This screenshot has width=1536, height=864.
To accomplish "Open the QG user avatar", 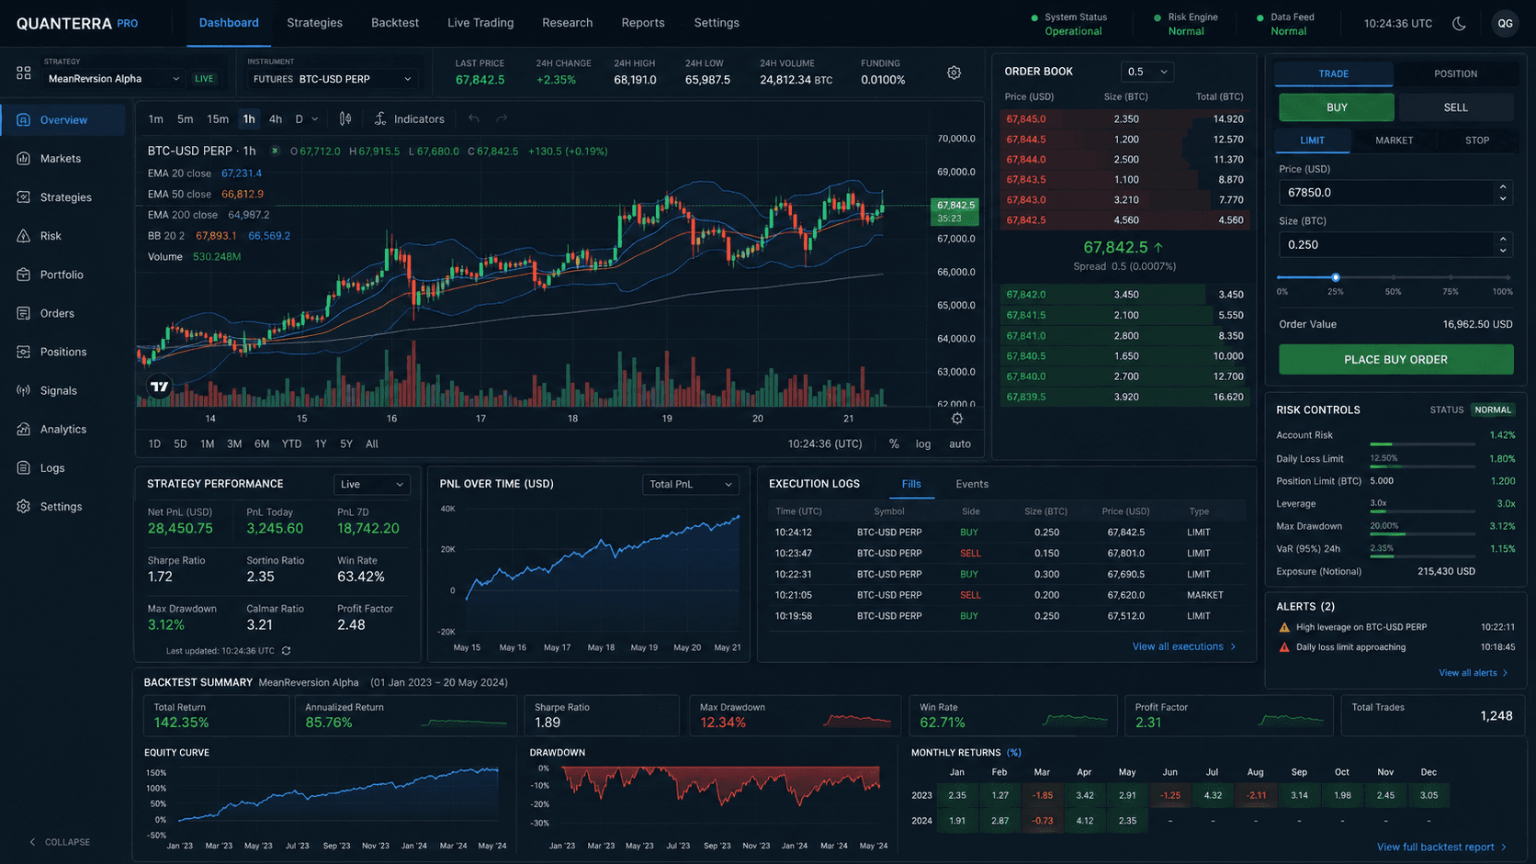I will pos(1505,24).
